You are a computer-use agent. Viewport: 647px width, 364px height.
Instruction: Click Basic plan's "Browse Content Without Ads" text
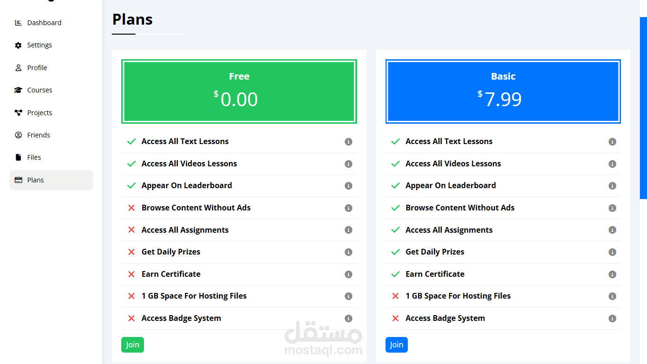coord(460,208)
